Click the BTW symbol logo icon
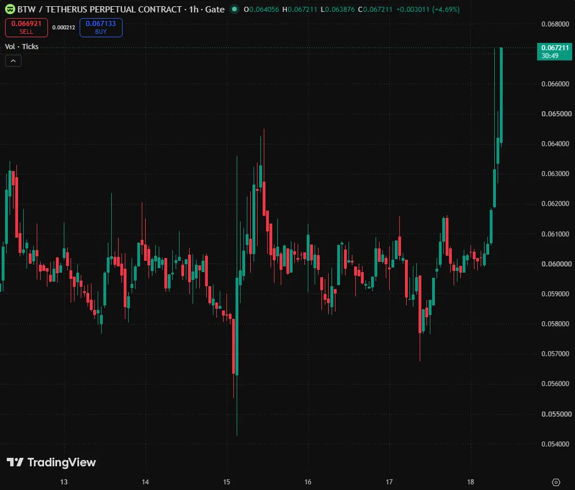This screenshot has height=490, width=575. tap(10, 9)
